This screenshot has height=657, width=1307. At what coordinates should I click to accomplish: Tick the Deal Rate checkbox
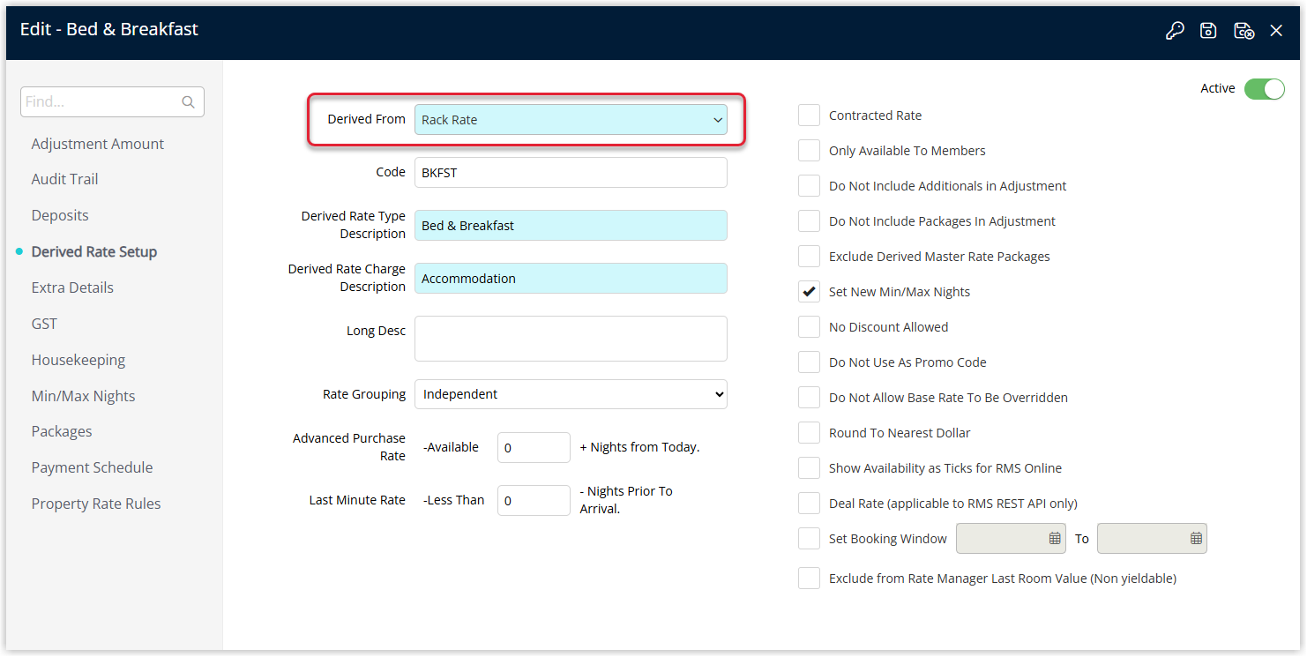[x=809, y=504]
